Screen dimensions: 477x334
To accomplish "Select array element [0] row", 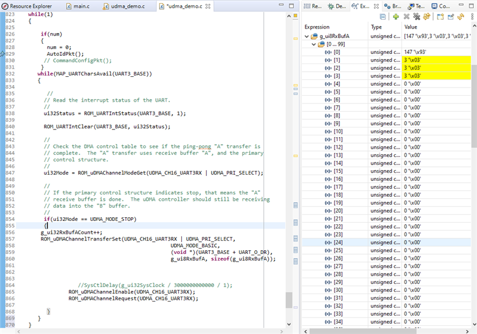I will (386, 52).
